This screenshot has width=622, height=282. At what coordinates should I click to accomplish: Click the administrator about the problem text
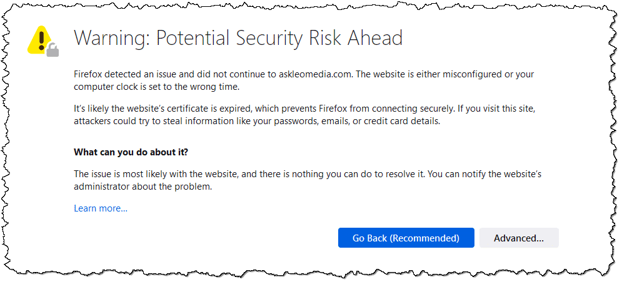click(x=143, y=187)
